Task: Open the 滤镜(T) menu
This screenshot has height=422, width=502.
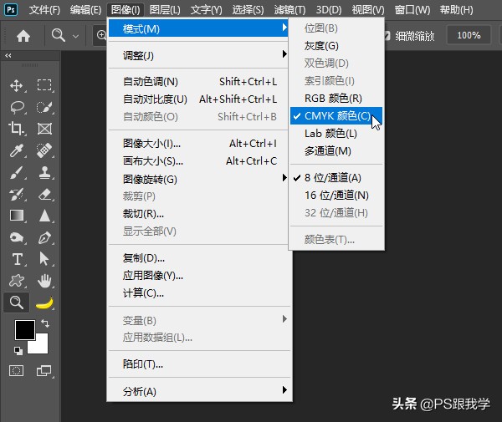Action: point(289,10)
